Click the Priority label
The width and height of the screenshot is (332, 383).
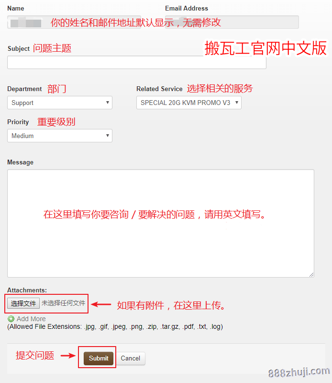pyautogui.click(x=18, y=122)
